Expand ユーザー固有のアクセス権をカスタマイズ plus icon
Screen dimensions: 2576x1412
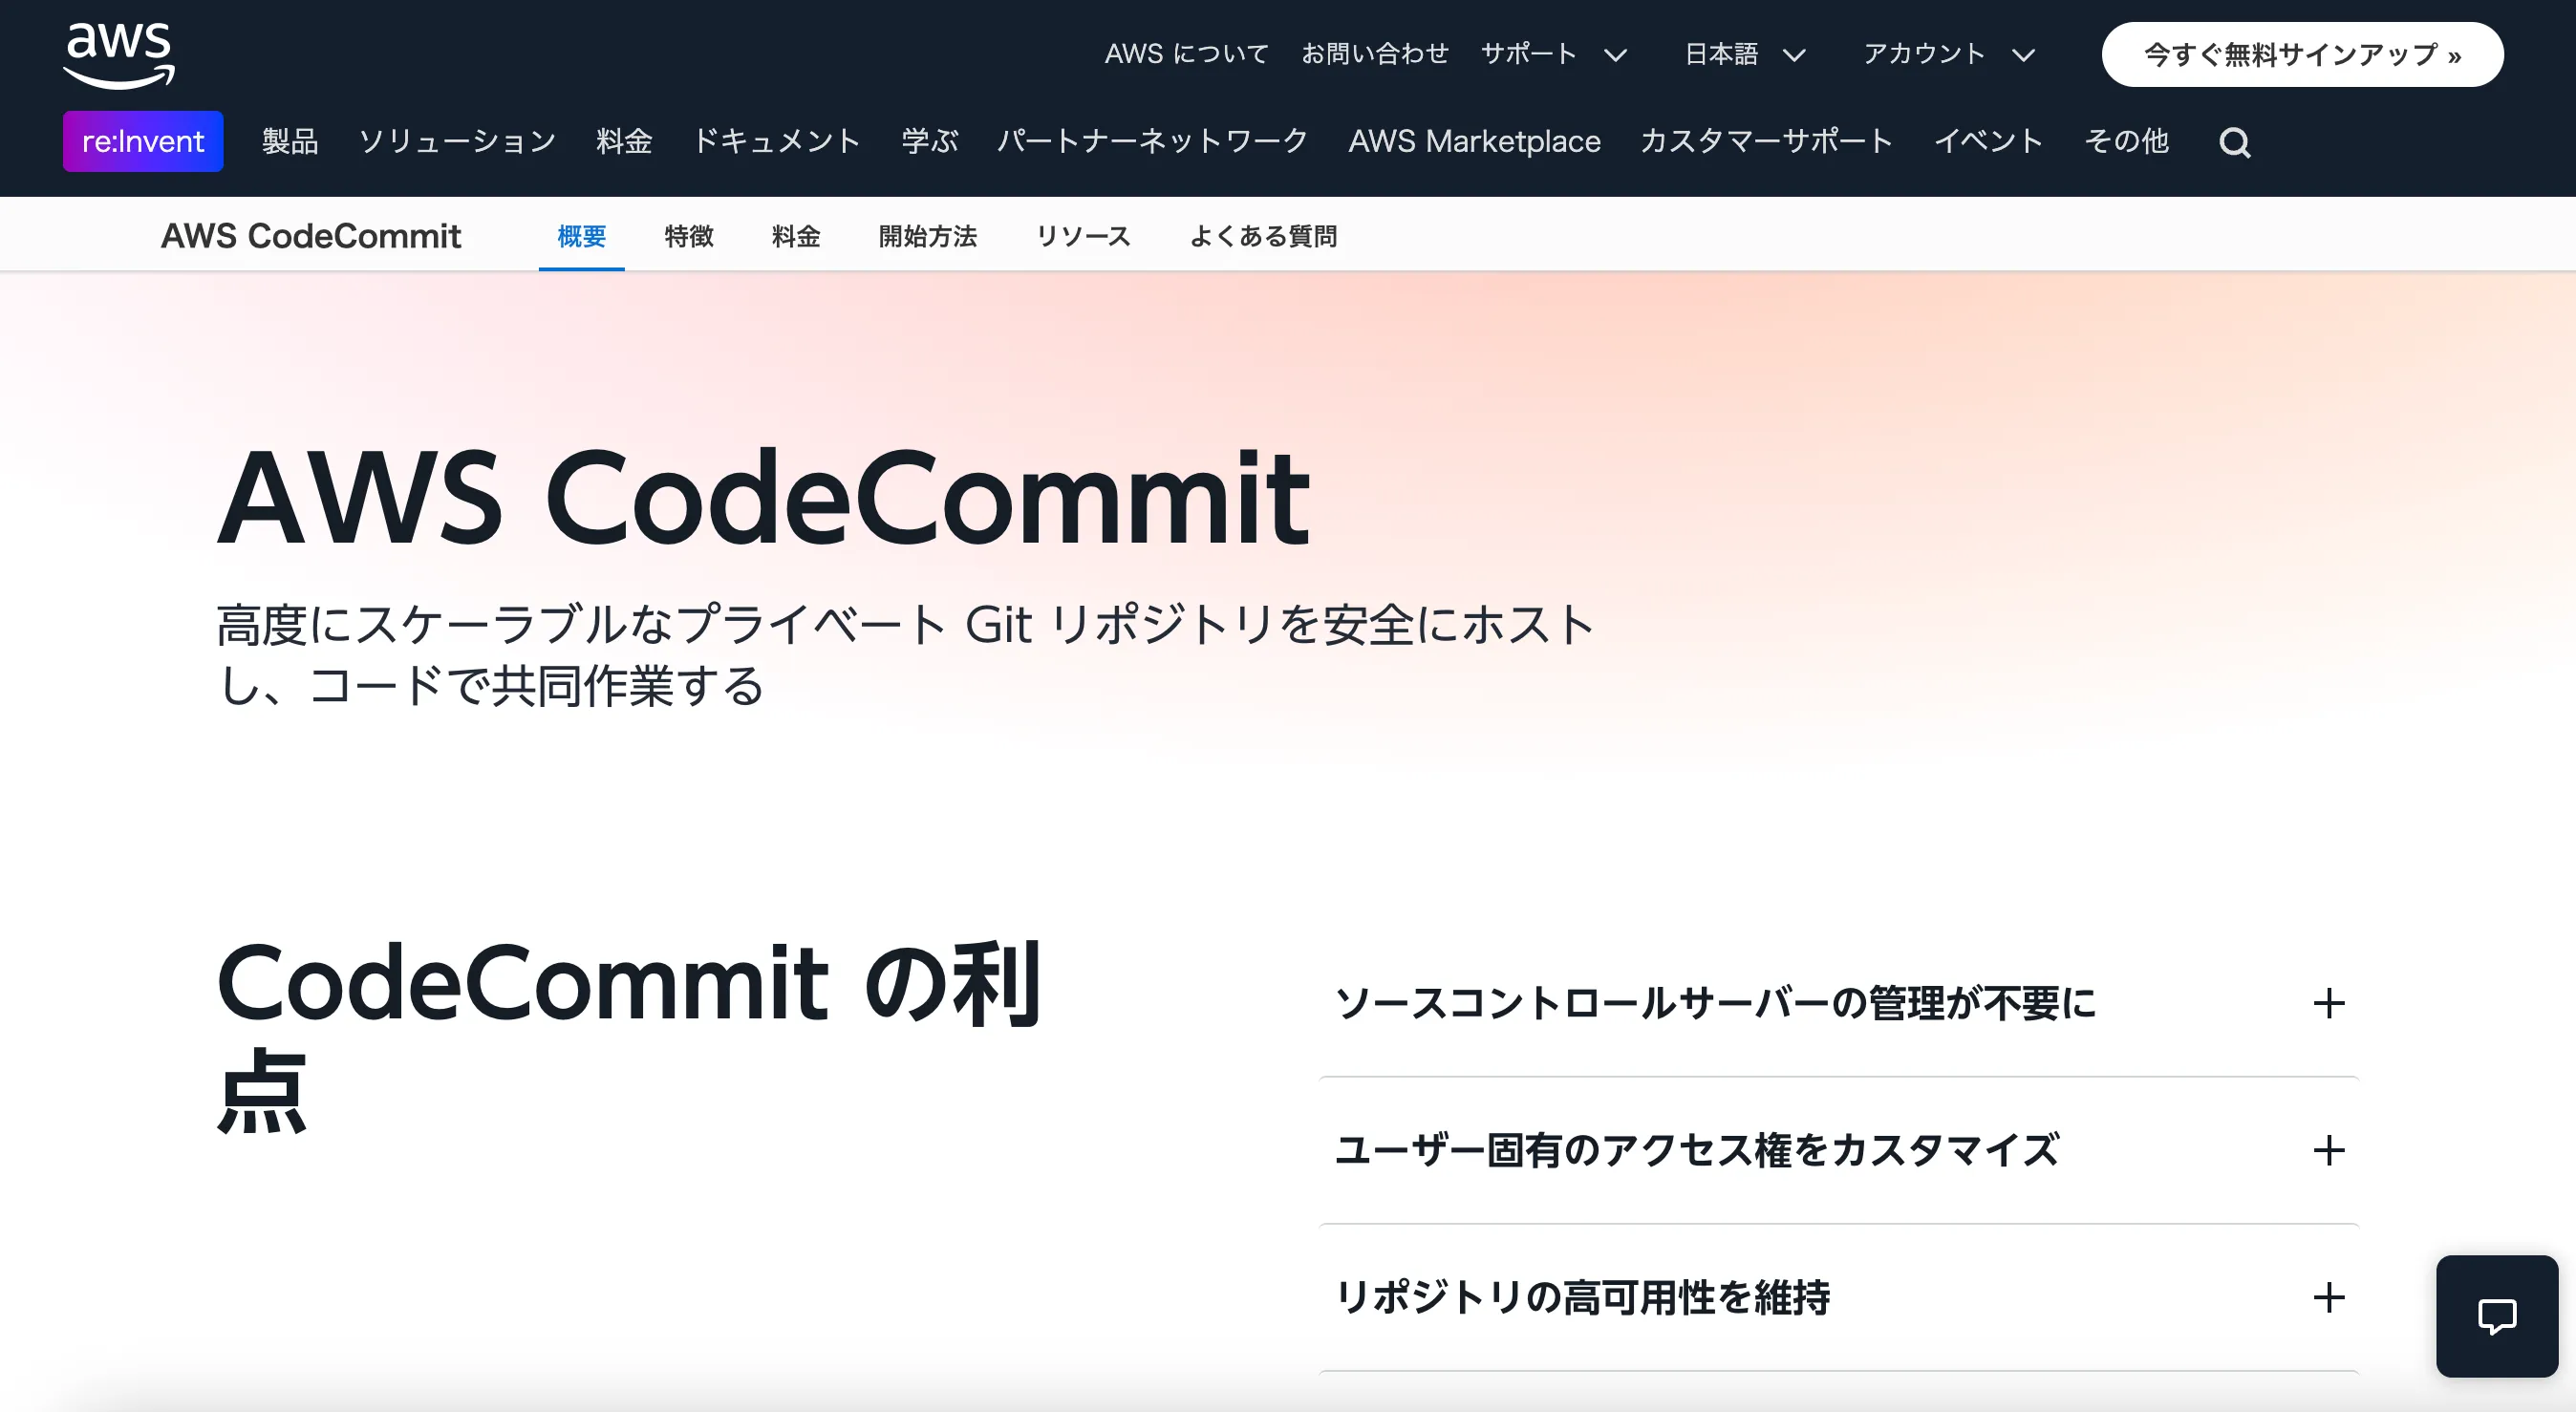point(2328,1150)
